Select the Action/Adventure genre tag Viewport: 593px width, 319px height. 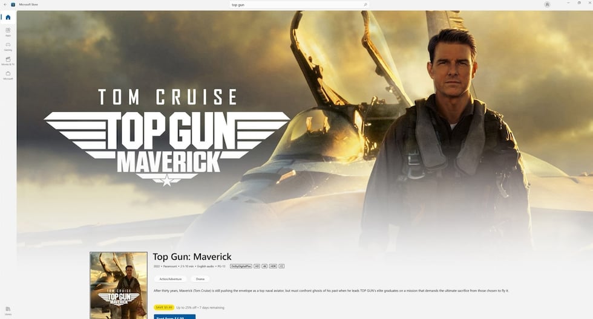tap(171, 279)
